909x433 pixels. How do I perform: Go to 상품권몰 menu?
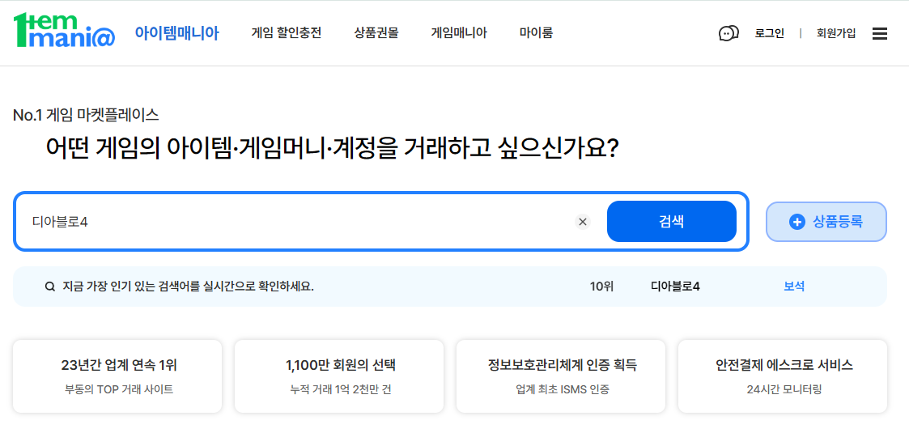[376, 33]
